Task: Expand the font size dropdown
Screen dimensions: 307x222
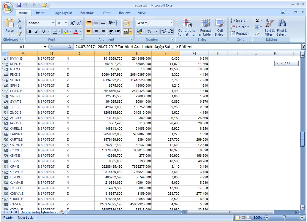Action: [66, 23]
